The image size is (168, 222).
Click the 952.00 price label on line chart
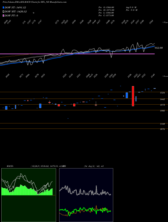pos(159,48)
